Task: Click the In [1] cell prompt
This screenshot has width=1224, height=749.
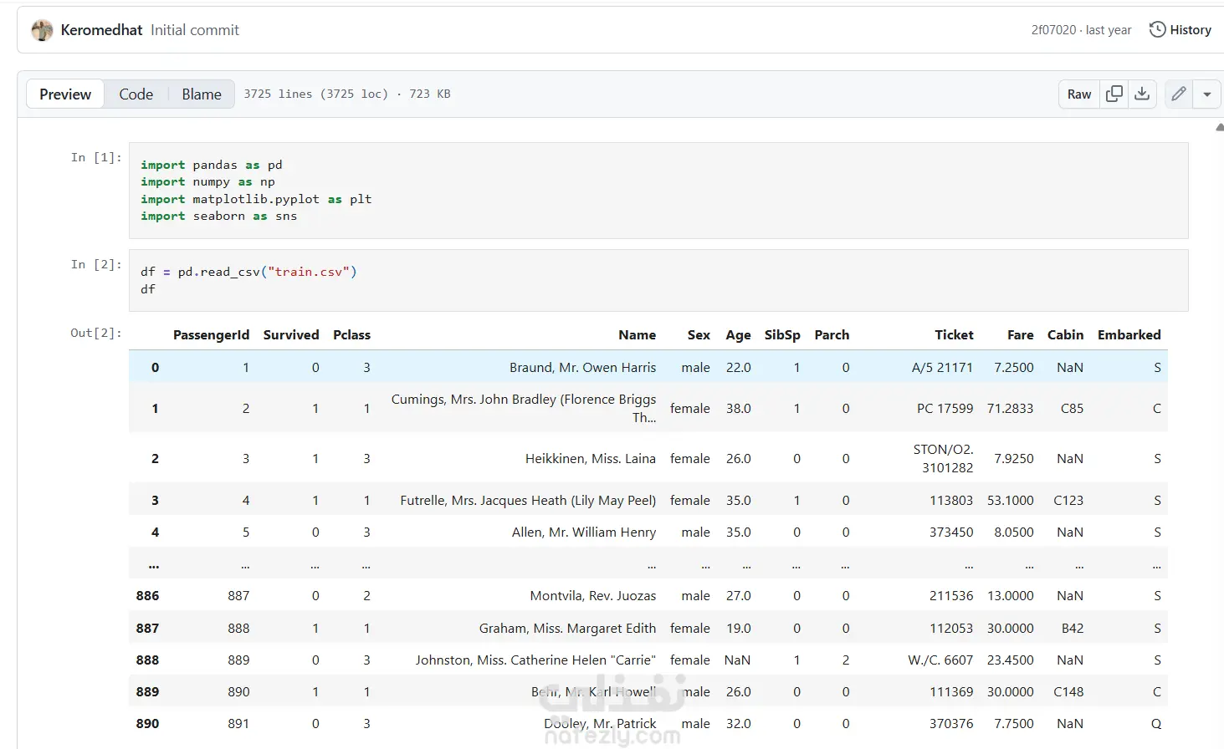Action: coord(96,157)
